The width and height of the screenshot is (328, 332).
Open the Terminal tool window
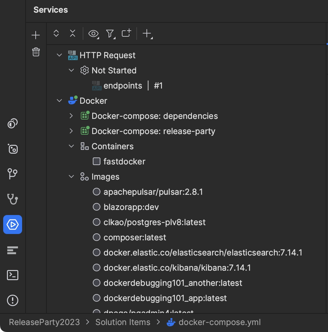coord(12,275)
